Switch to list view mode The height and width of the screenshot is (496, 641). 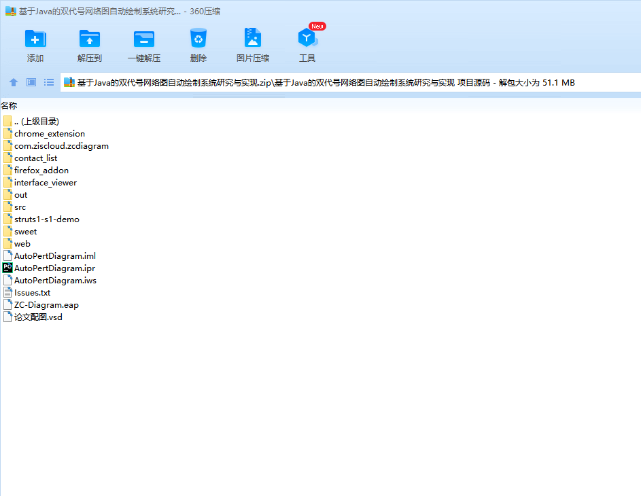click(x=49, y=82)
